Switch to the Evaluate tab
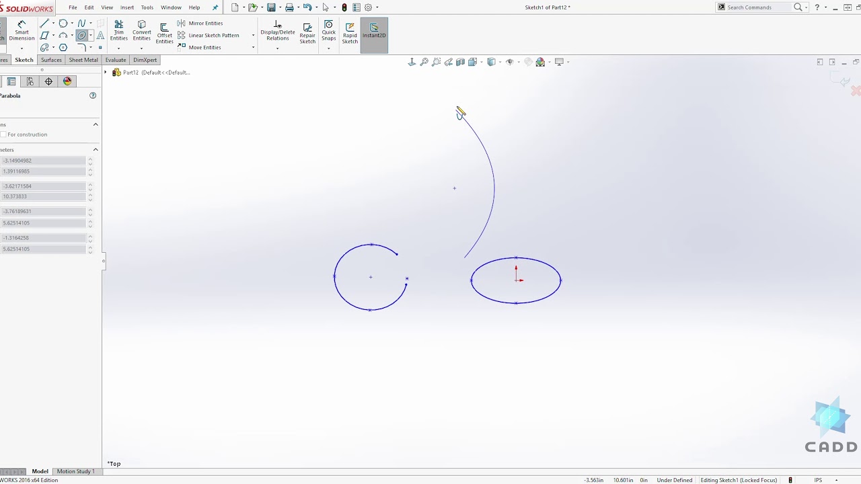 click(116, 60)
